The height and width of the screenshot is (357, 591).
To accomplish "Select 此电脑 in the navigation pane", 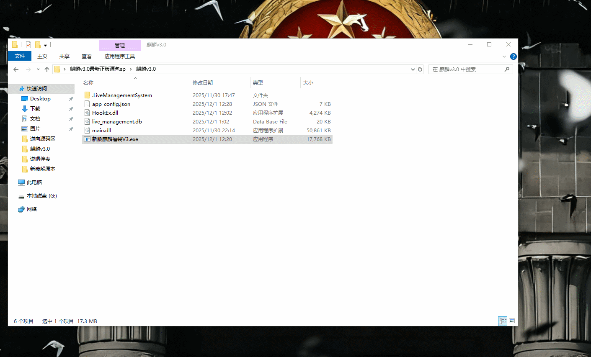I will click(34, 182).
